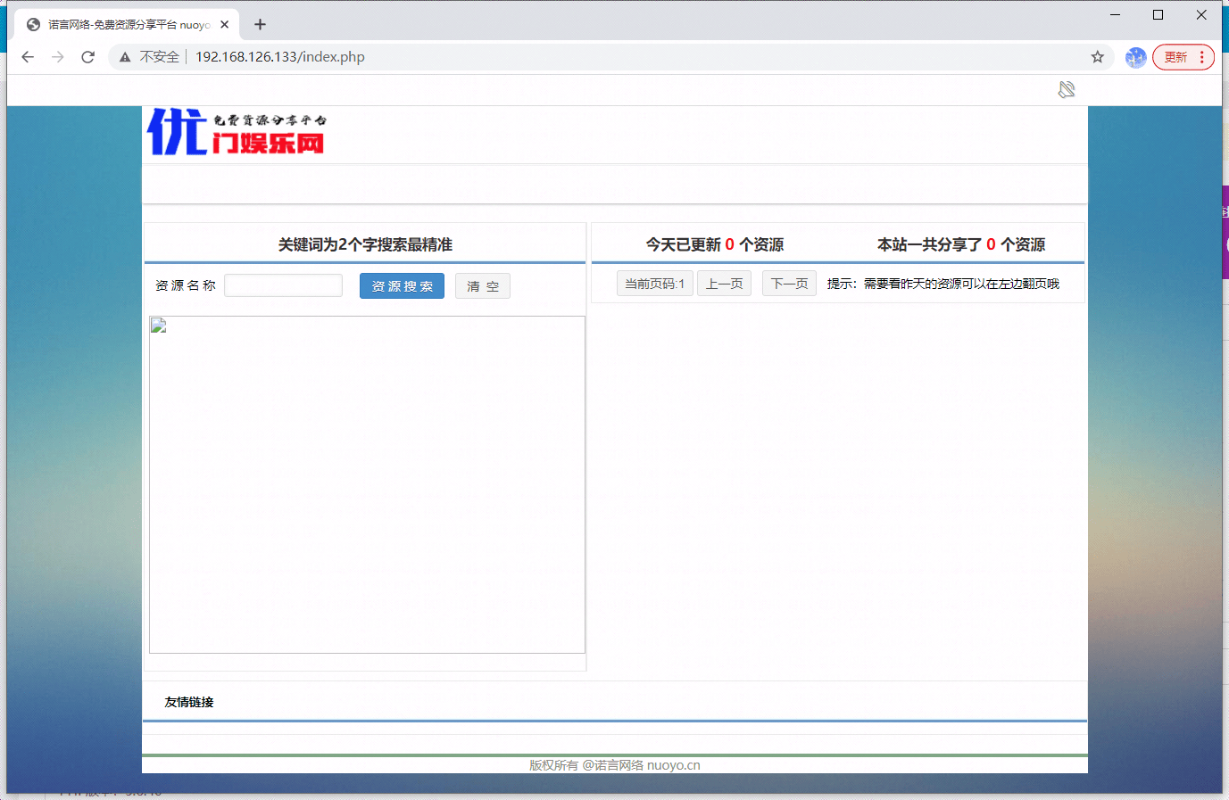Click the muted bell icon below toolbar
1229x800 pixels.
tap(1067, 89)
